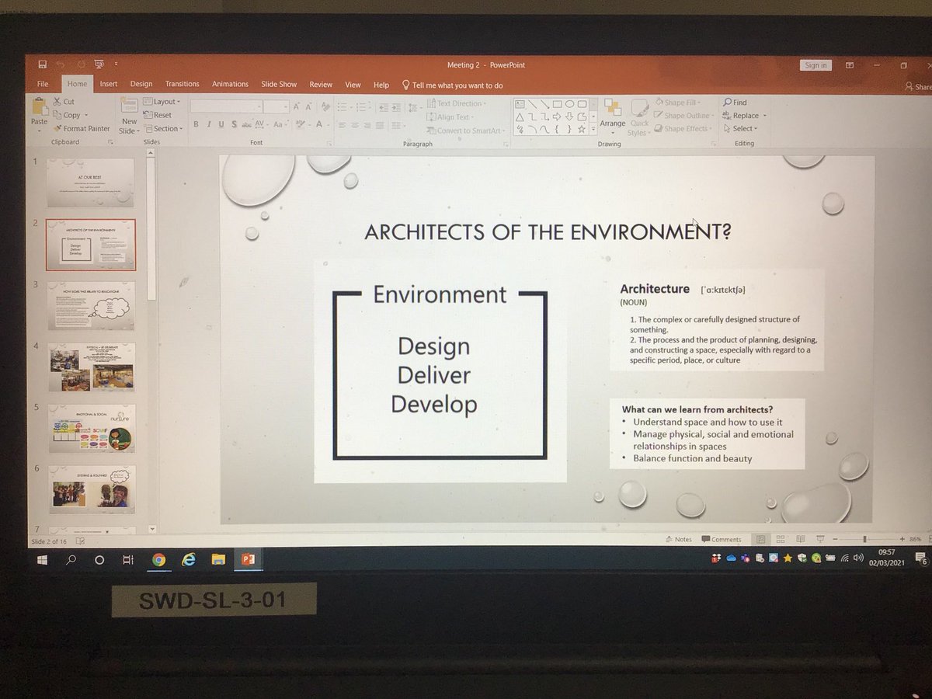Open Paste options dropdown arrow

point(39,130)
